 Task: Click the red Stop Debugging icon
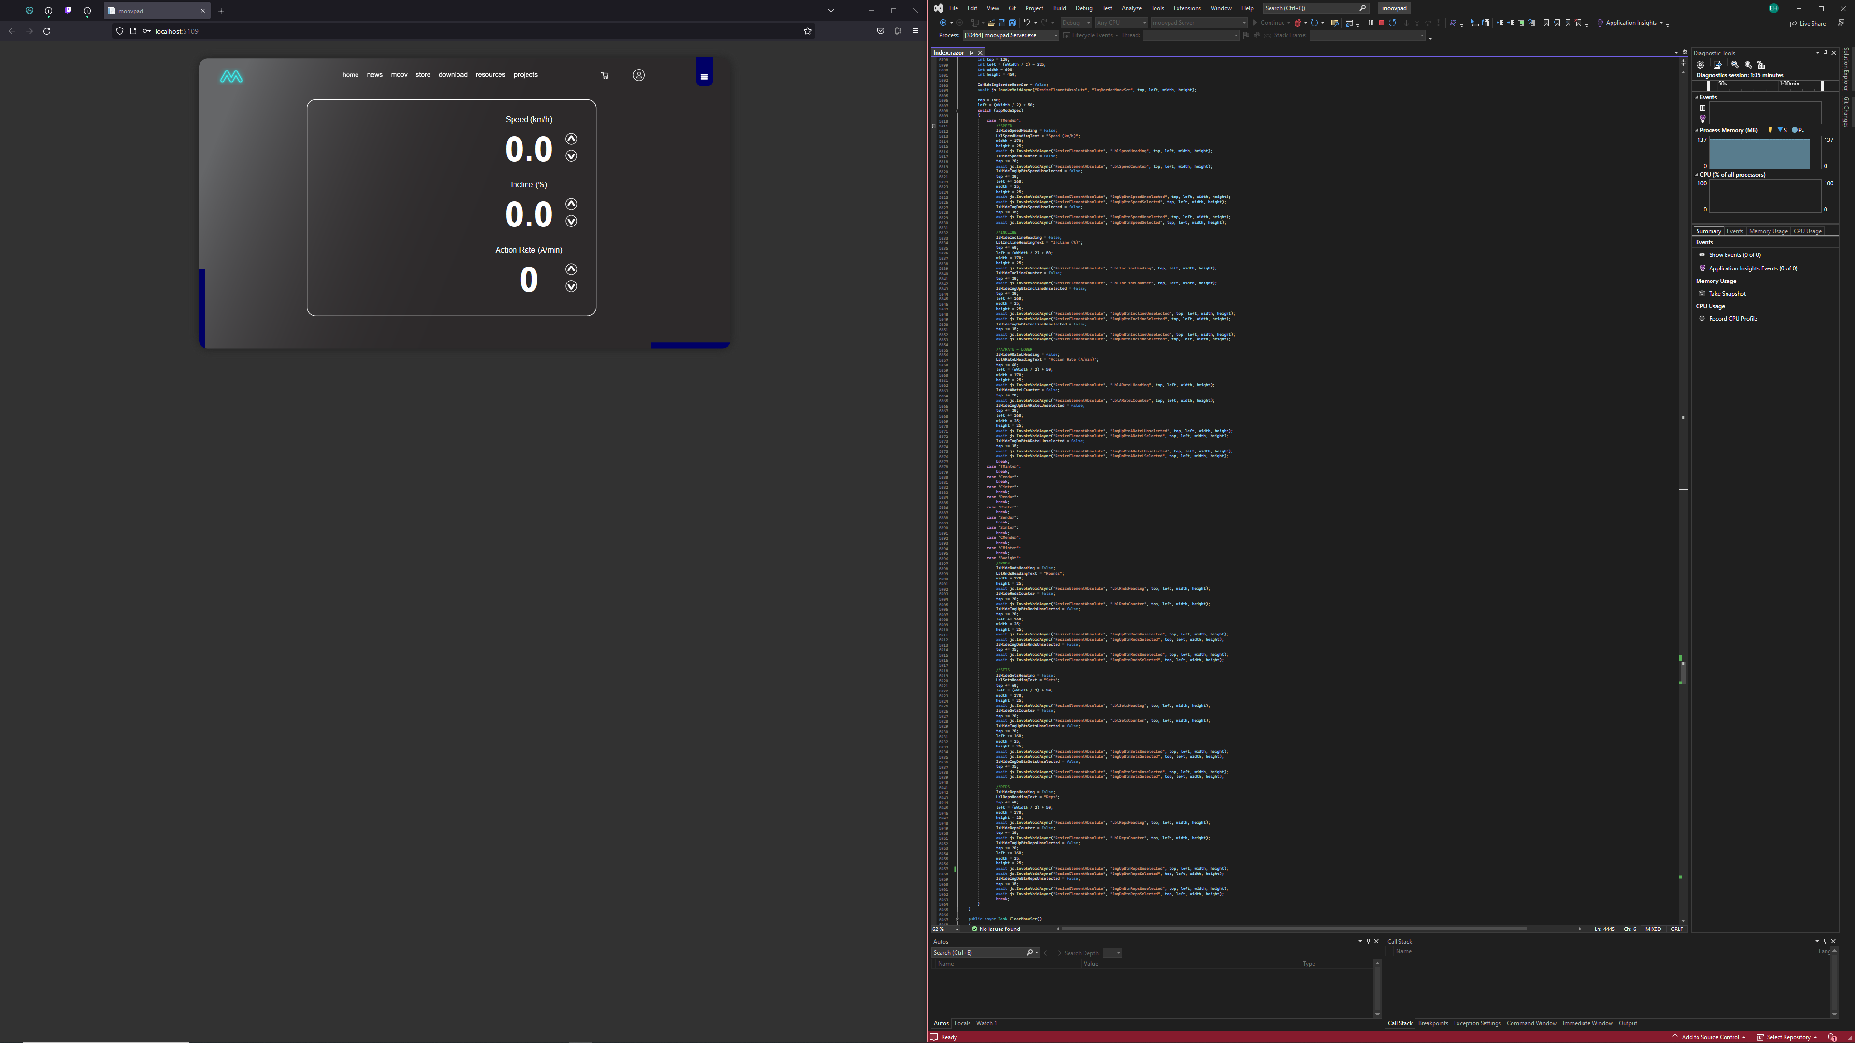(1381, 23)
